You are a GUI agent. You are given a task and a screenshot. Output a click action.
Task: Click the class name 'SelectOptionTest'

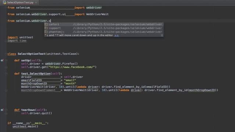[x=31, y=54]
